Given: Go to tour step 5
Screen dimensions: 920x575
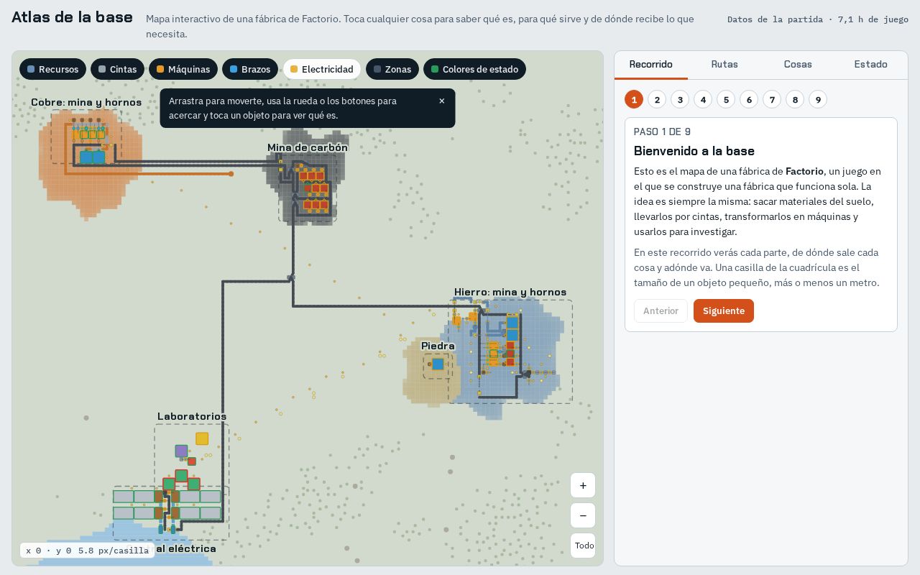Looking at the screenshot, I should tap(726, 99).
